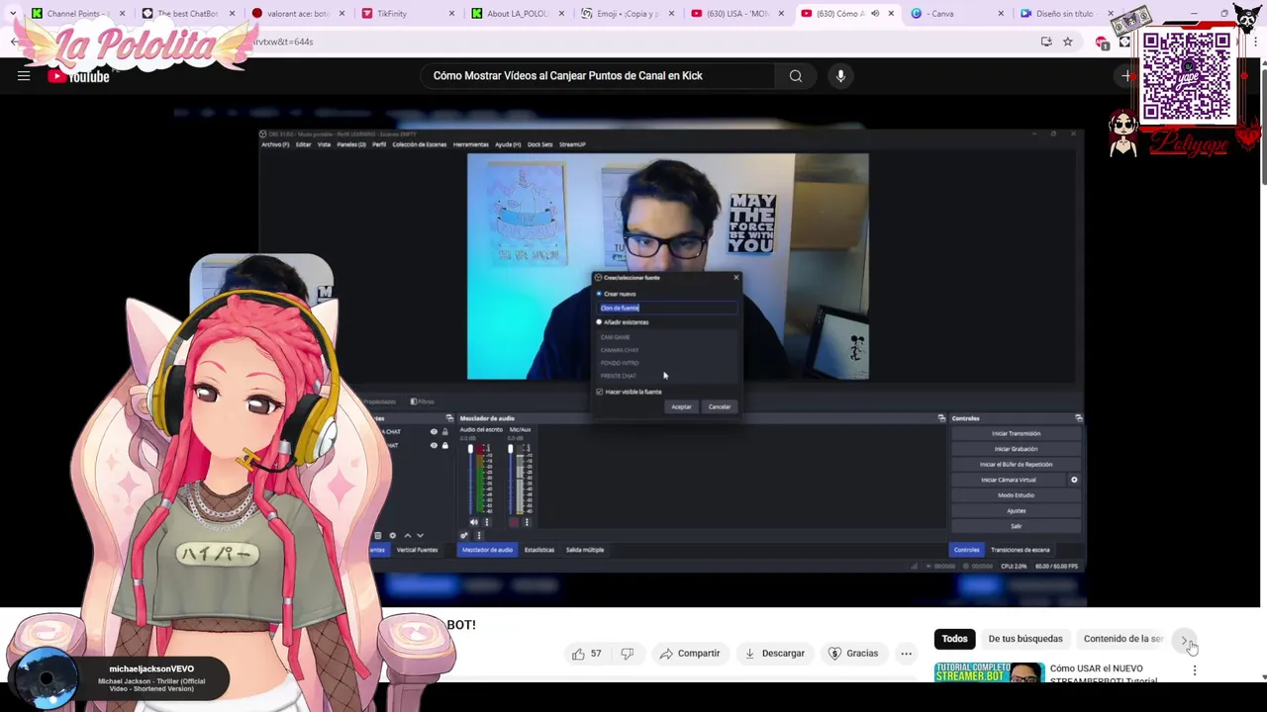
Task: Toggle the Hacer visible la fuente checkbox
Action: [600, 392]
